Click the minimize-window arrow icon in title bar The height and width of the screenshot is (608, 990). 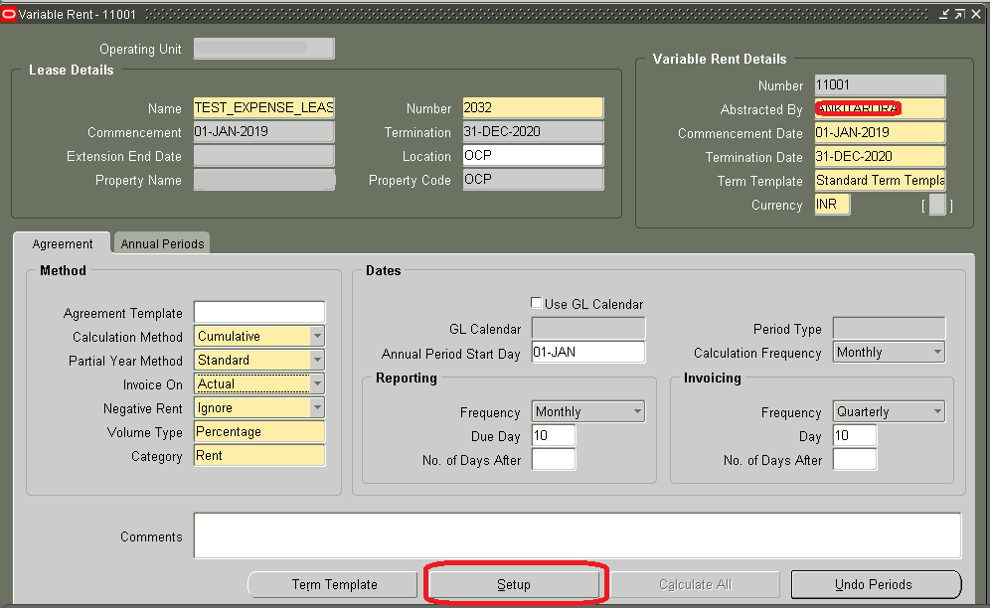coord(945,13)
